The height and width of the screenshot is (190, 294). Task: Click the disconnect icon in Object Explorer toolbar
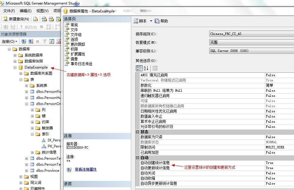31,41
